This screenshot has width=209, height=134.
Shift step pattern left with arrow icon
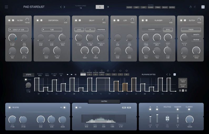click(67, 75)
